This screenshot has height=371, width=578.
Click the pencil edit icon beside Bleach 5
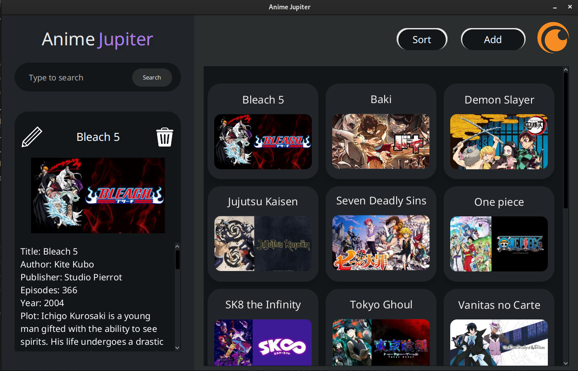(32, 137)
